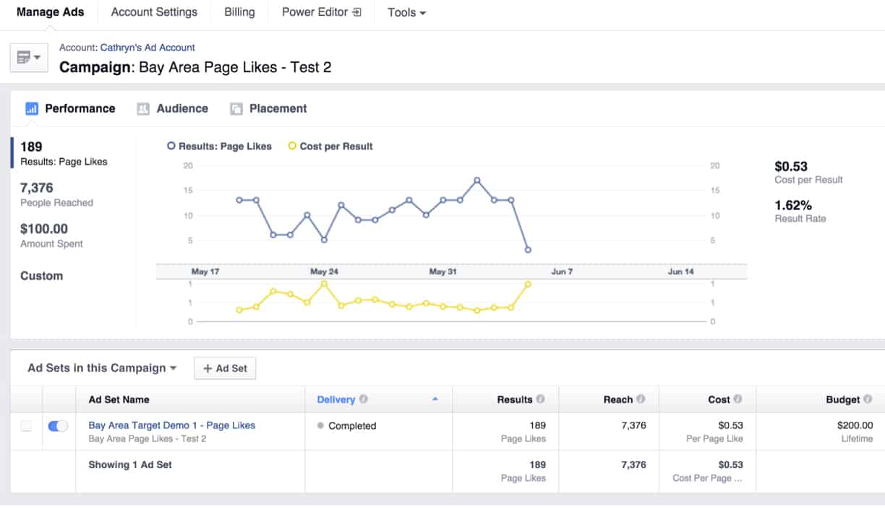
Task: Toggle the Results: Page Likes legend
Action: coord(219,146)
